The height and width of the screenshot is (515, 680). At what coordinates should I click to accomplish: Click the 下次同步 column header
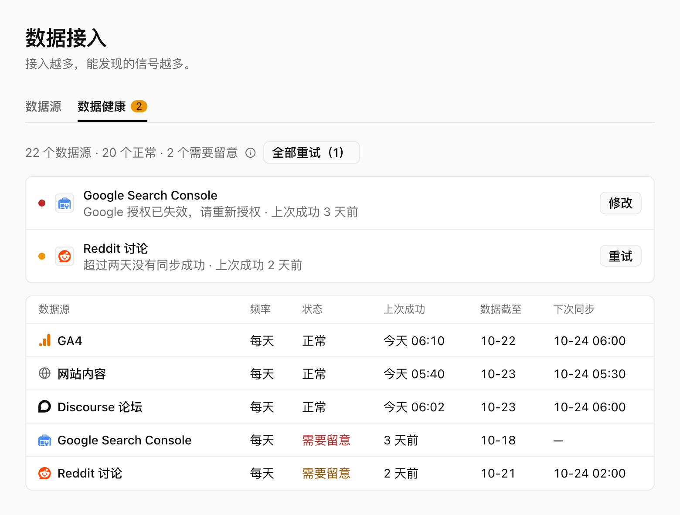tap(574, 309)
